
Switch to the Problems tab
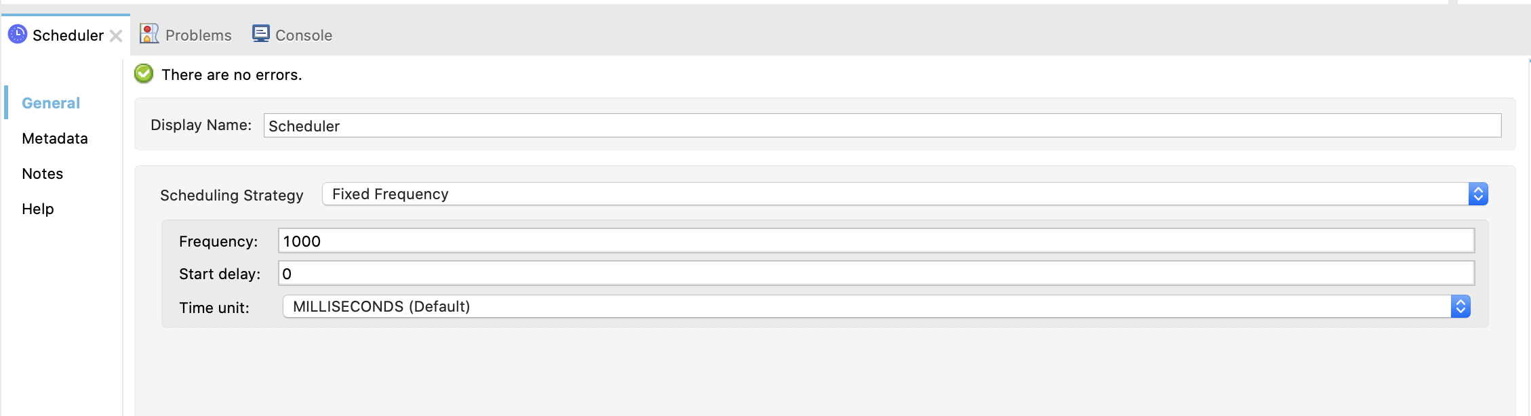click(197, 35)
